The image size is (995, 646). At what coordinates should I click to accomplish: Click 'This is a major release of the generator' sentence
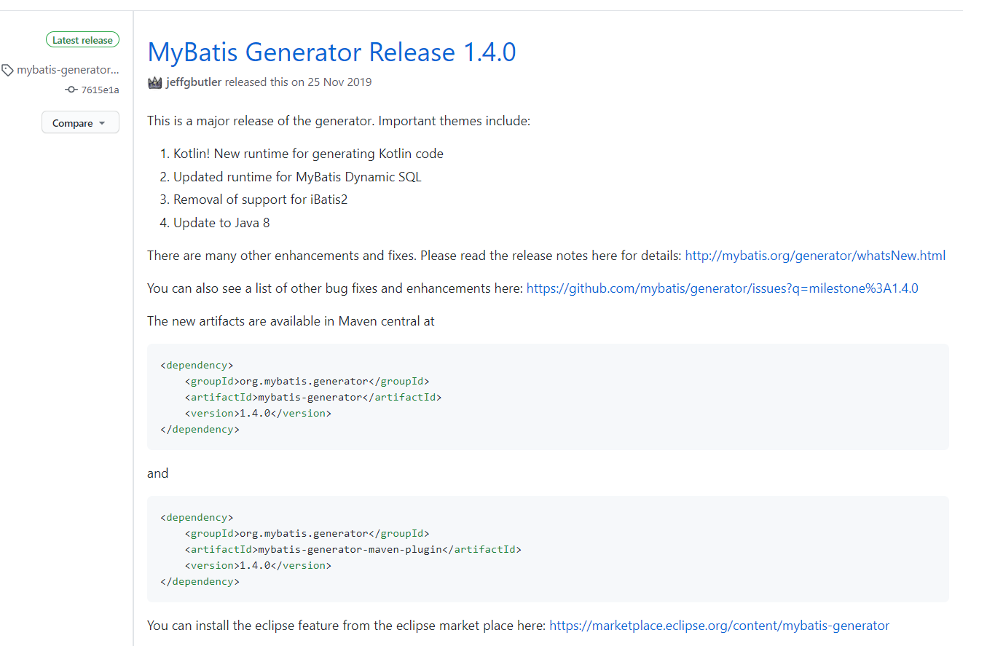point(261,121)
